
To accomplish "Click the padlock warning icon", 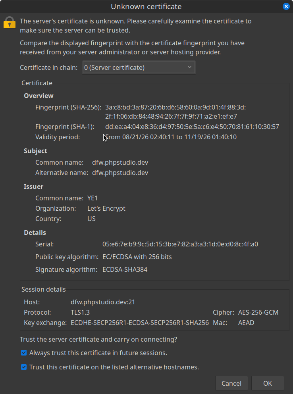I will click(x=10, y=22).
